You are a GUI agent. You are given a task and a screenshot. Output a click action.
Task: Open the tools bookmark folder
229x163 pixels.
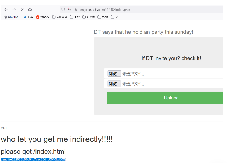[103, 17]
